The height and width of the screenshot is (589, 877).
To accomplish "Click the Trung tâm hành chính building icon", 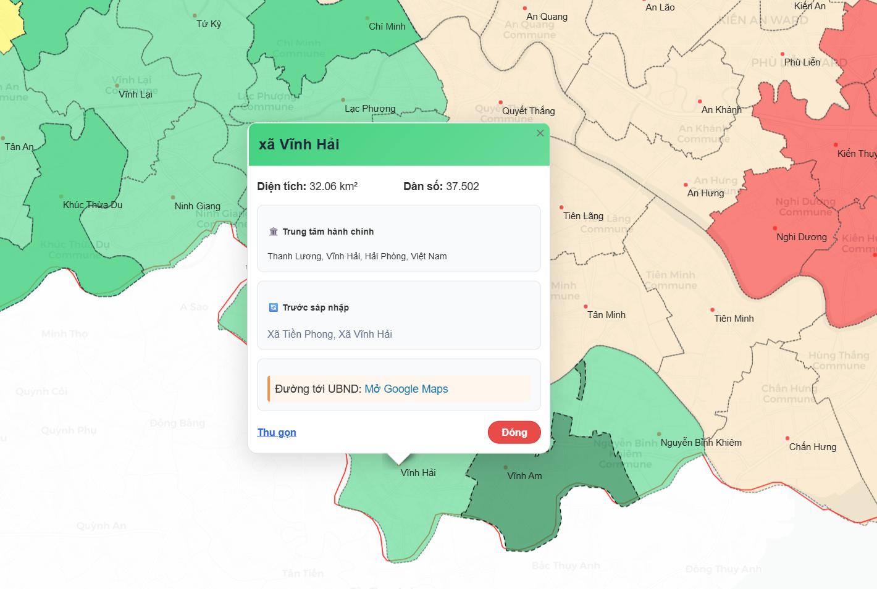I will (274, 232).
